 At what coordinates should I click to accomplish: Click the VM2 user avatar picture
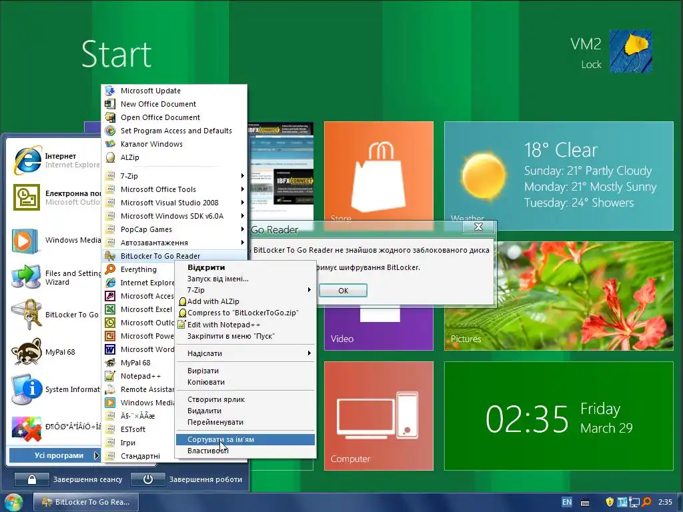click(631, 51)
